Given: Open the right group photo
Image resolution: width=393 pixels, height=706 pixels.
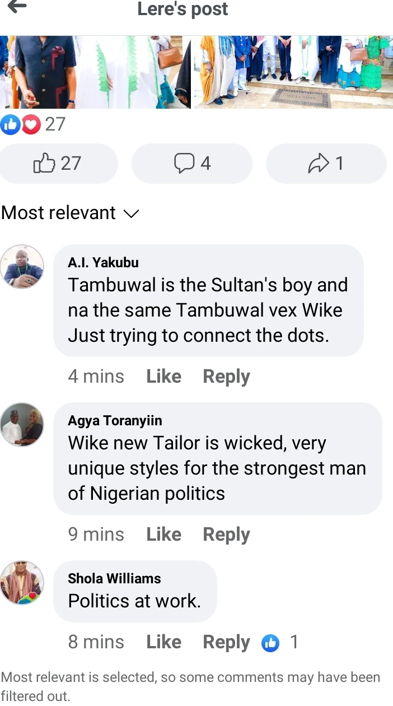Looking at the screenshot, I should point(293,72).
